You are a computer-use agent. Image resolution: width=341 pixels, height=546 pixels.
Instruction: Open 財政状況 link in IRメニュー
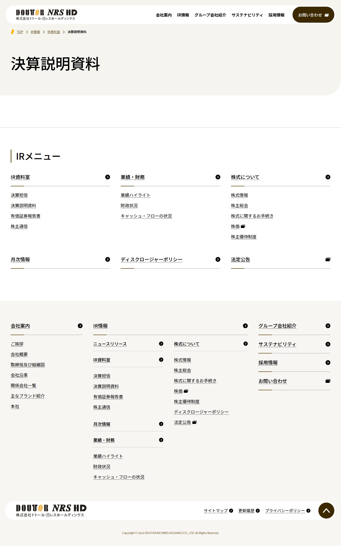pos(129,206)
